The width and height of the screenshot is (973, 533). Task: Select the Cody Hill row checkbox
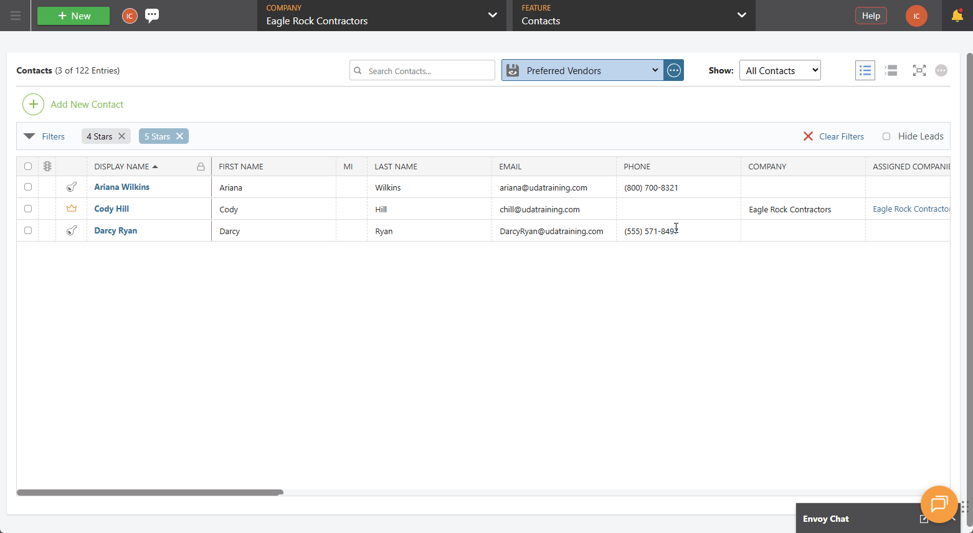pos(28,209)
